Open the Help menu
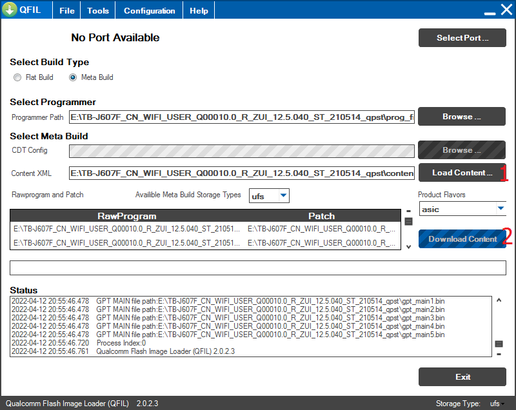Image resolution: width=516 pixels, height=410 pixels. 199,10
